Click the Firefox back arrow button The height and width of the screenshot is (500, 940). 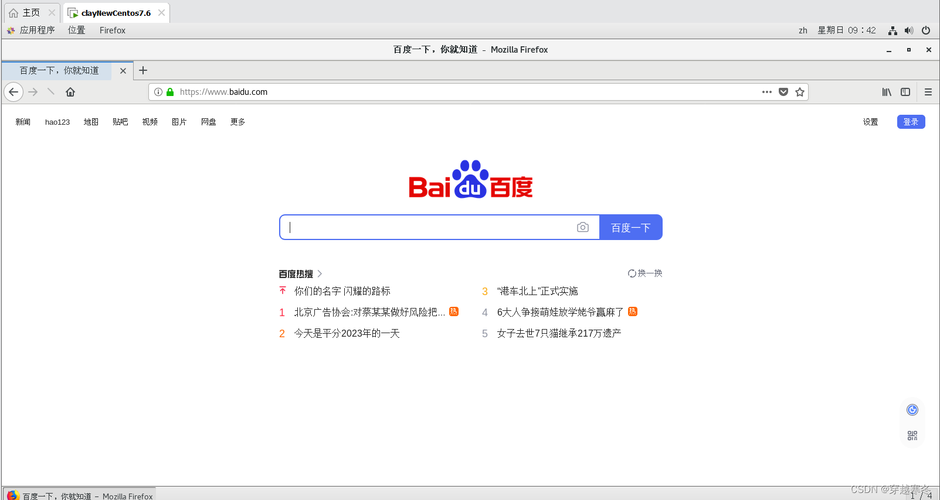pos(13,92)
